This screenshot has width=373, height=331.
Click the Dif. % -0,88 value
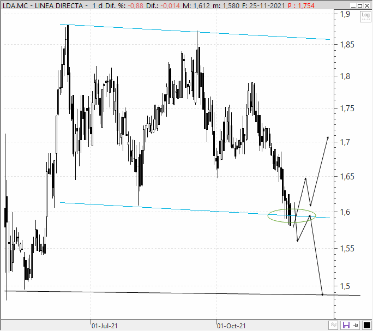[136, 5]
